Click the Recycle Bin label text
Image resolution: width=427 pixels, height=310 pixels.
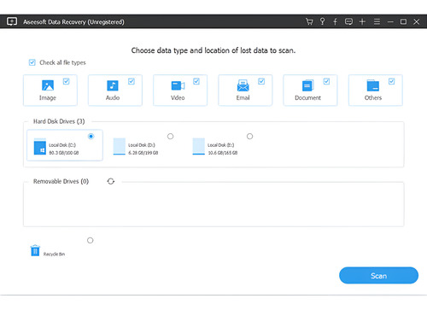54,254
